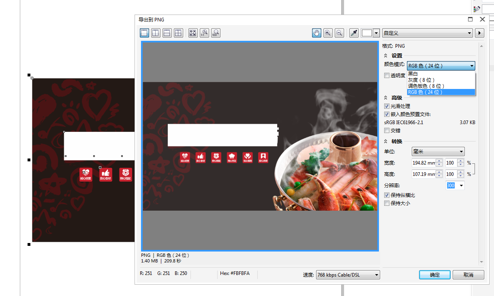Choose 黑白 color mode
The height and width of the screenshot is (296, 494).
point(441,74)
